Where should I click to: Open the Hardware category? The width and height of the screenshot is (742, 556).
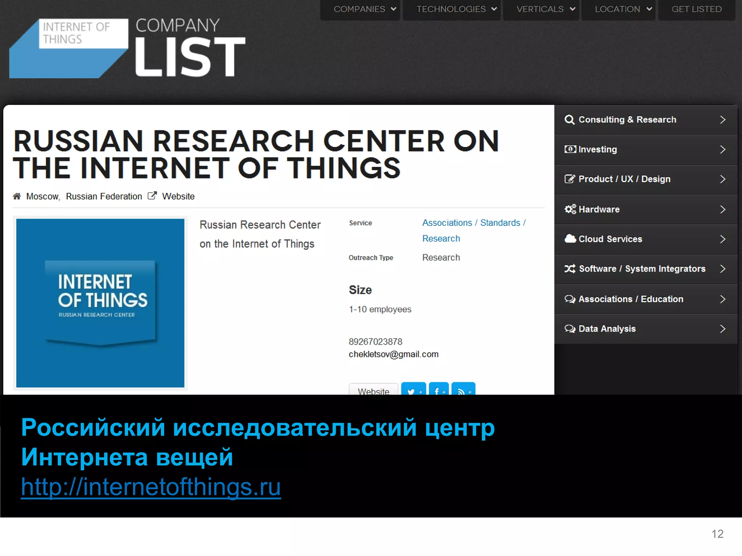pos(646,210)
